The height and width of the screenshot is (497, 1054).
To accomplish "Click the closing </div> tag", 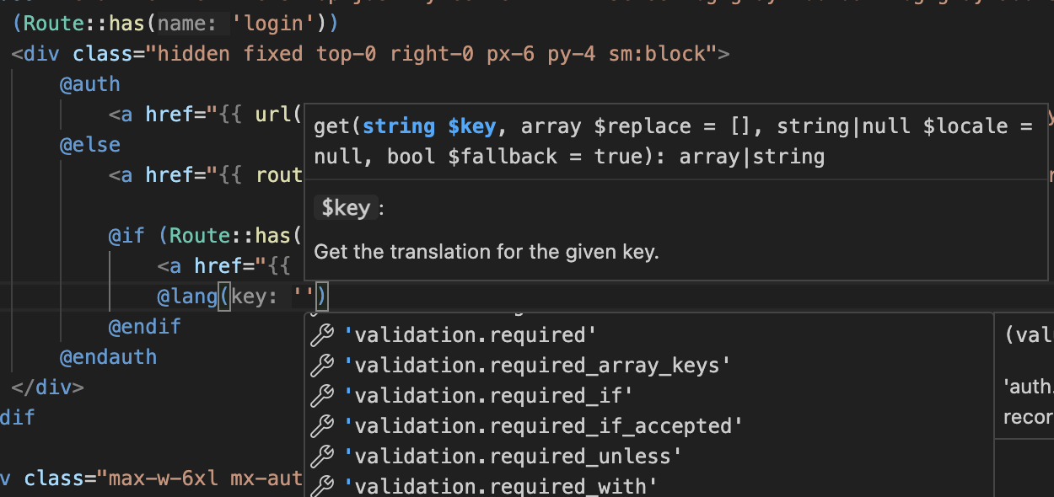I will pos(48,387).
